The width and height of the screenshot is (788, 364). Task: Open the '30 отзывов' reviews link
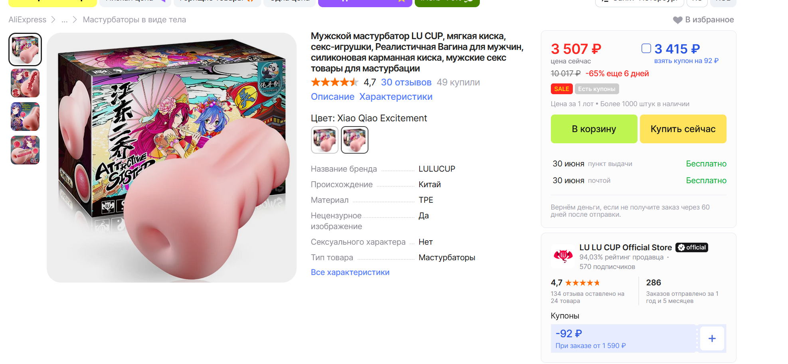pos(406,83)
